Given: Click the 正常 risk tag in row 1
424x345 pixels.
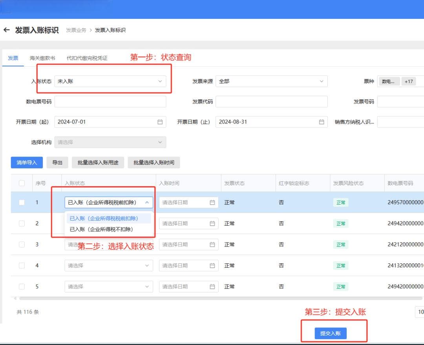Looking at the screenshot, I should coord(341,203).
